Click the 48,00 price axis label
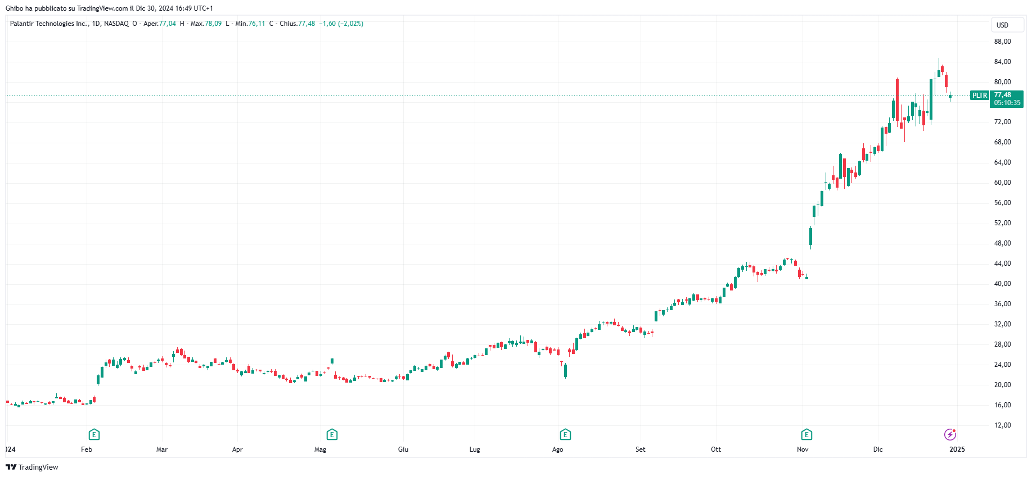The width and height of the screenshot is (1032, 477). [1002, 243]
